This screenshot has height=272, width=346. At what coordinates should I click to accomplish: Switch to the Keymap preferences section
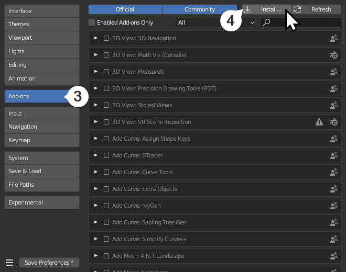(x=41, y=140)
